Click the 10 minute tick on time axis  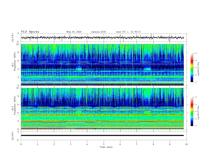point(186,144)
